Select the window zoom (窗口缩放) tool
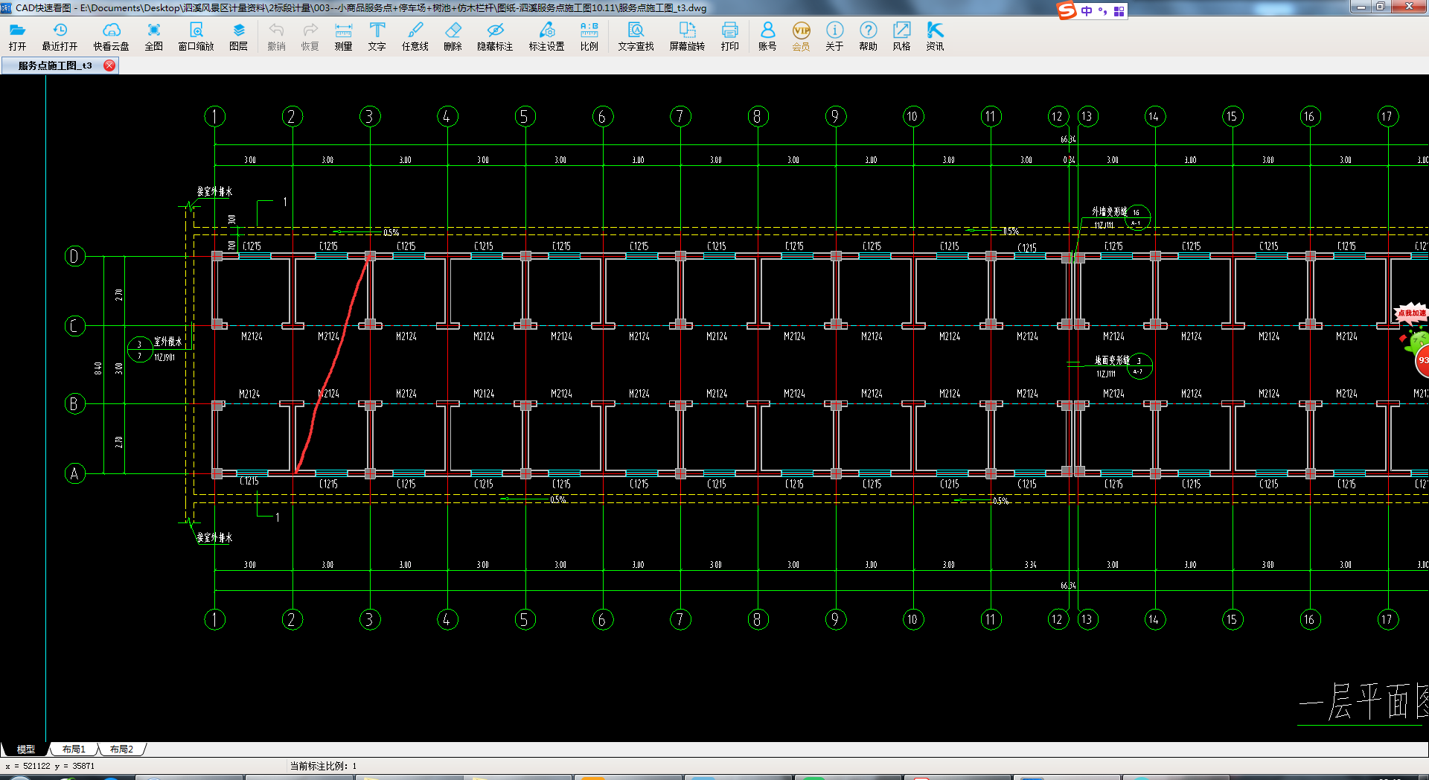Viewport: 1429px width, 780px height. tap(196, 36)
